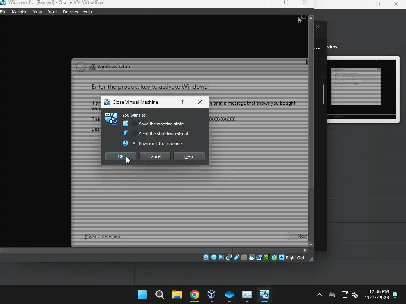Click the muted volume tray icon

tap(355, 294)
